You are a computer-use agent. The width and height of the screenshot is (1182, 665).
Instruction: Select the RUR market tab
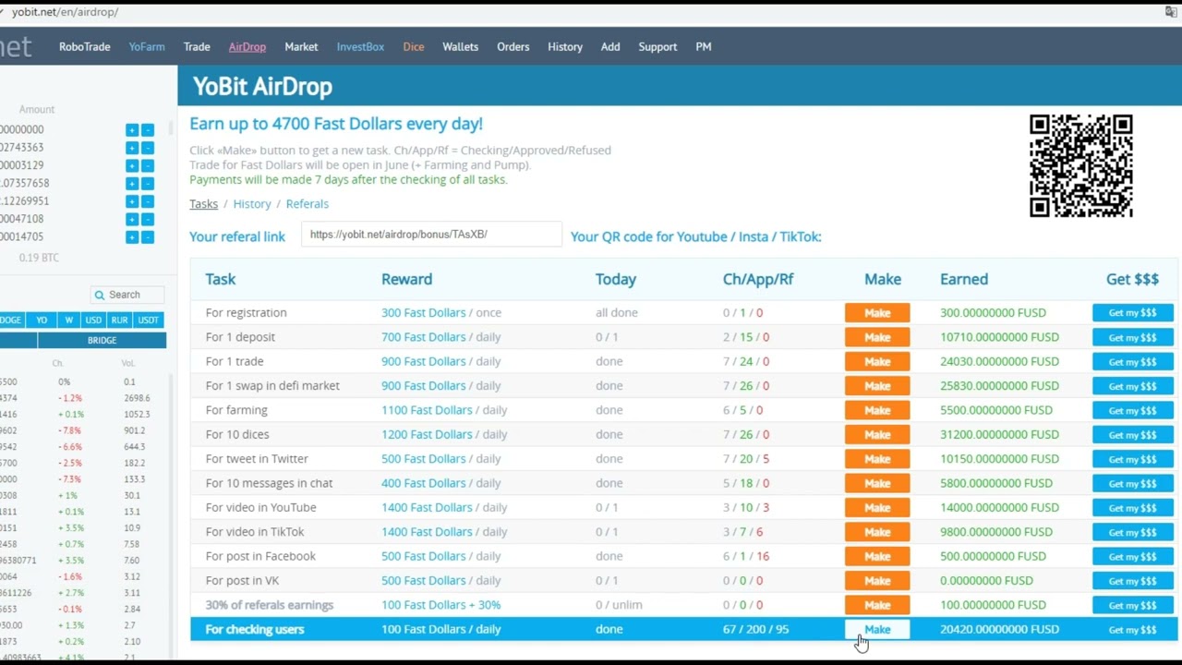tap(119, 320)
